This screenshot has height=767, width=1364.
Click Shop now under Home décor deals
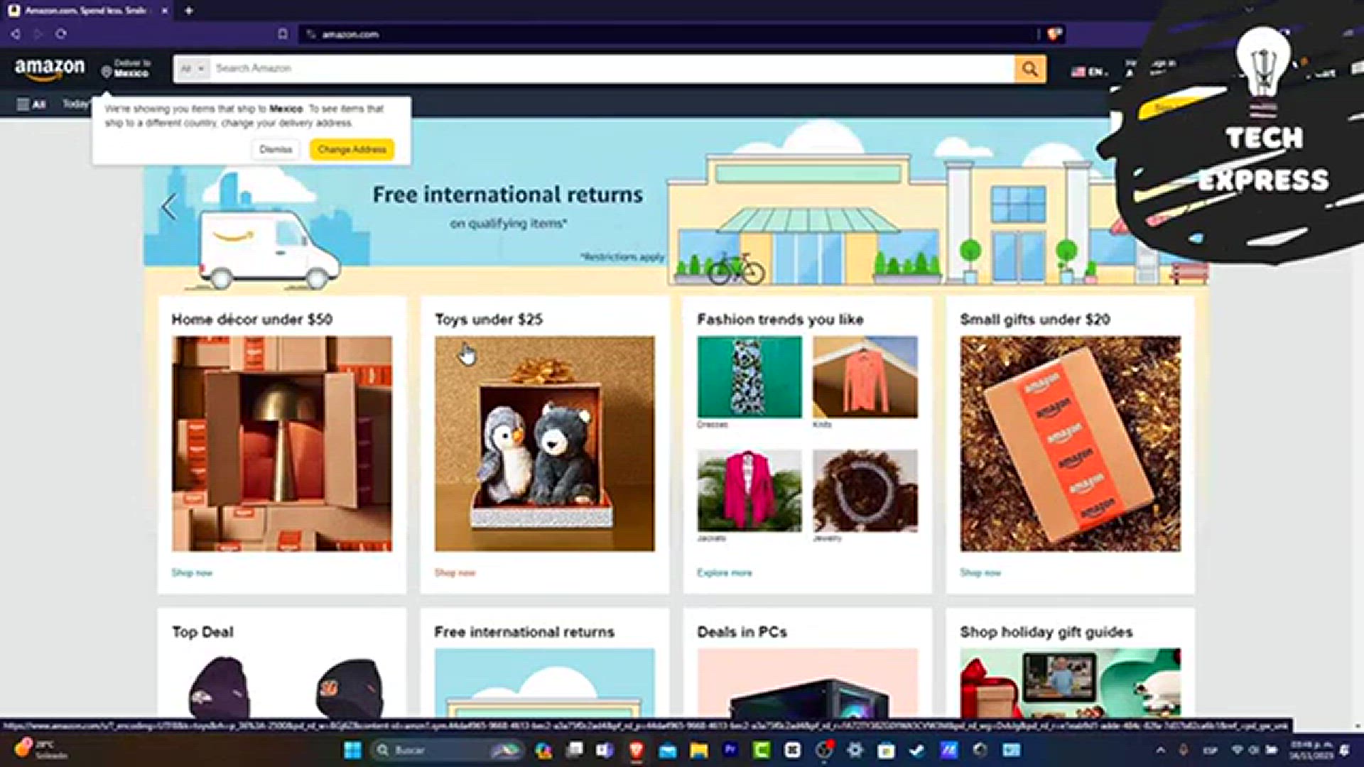[x=191, y=572]
